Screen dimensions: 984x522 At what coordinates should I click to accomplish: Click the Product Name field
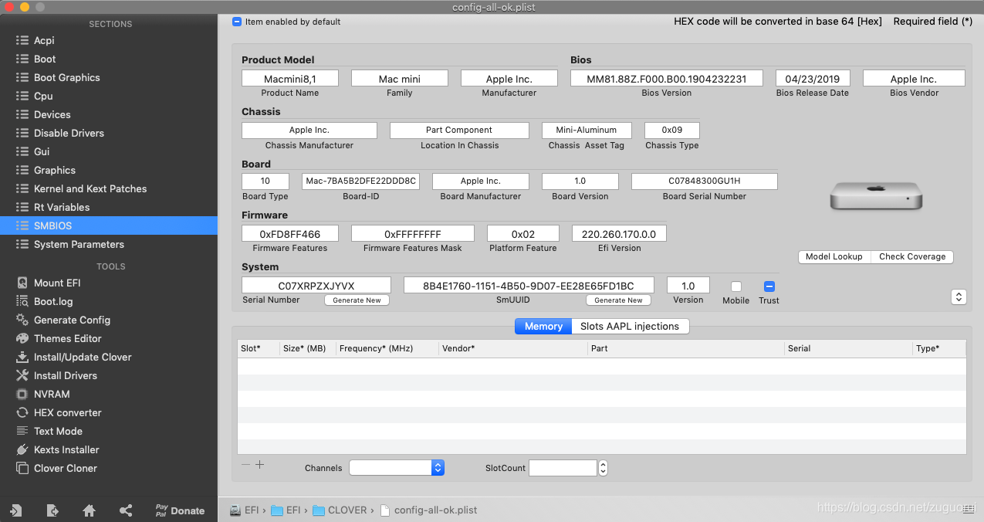coord(290,79)
